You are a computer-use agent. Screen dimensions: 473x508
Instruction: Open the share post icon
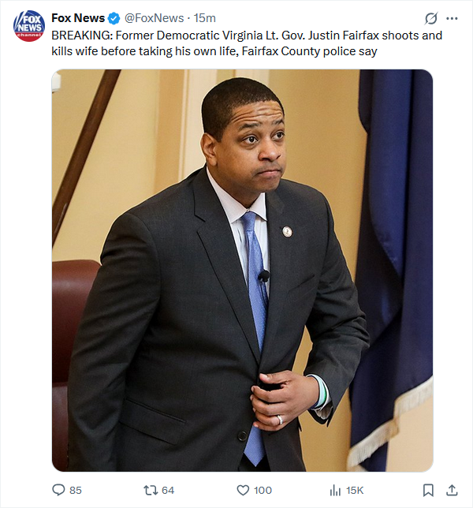click(452, 490)
